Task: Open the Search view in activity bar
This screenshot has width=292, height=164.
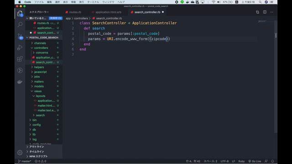Action: point(20,25)
